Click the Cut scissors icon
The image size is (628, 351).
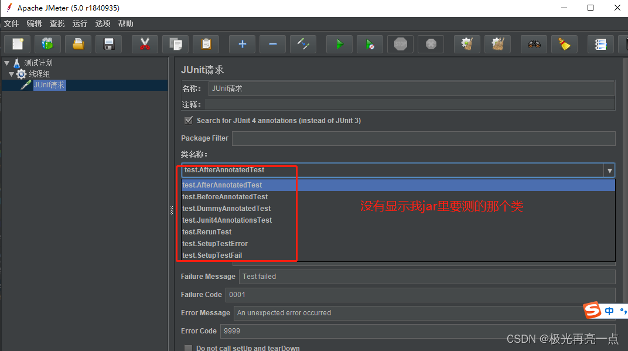[145, 44]
